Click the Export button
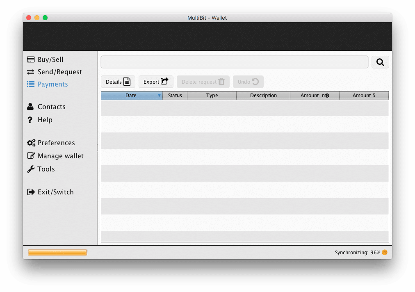The width and height of the screenshot is (415, 292). point(156,82)
